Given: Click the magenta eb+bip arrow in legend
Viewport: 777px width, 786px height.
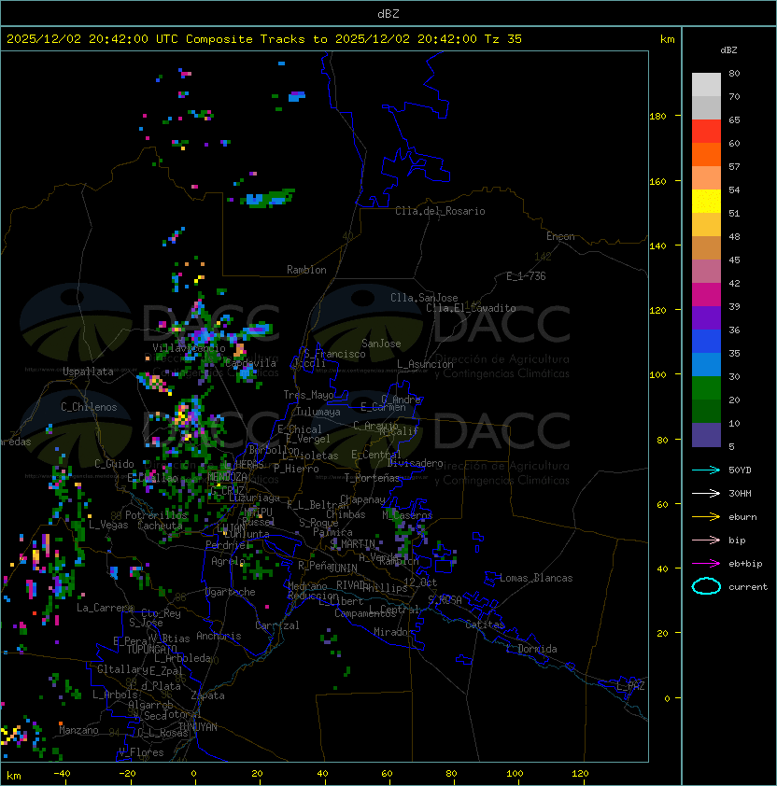Looking at the screenshot, I should (706, 564).
